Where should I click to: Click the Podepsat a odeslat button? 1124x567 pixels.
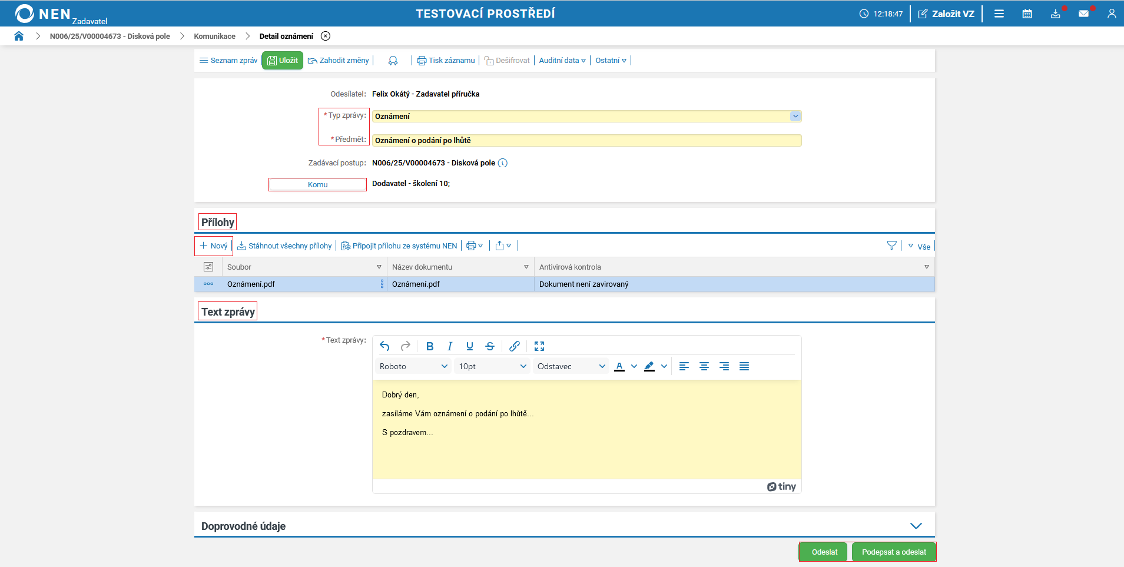[x=893, y=552]
